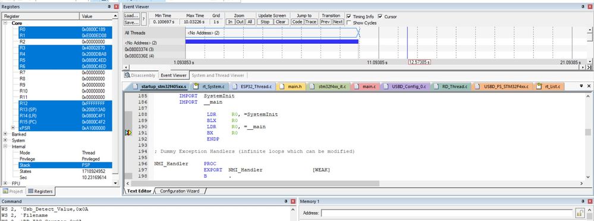Switch to System and Thread Viewer tab
The image size is (594, 221).
pos(218,75)
